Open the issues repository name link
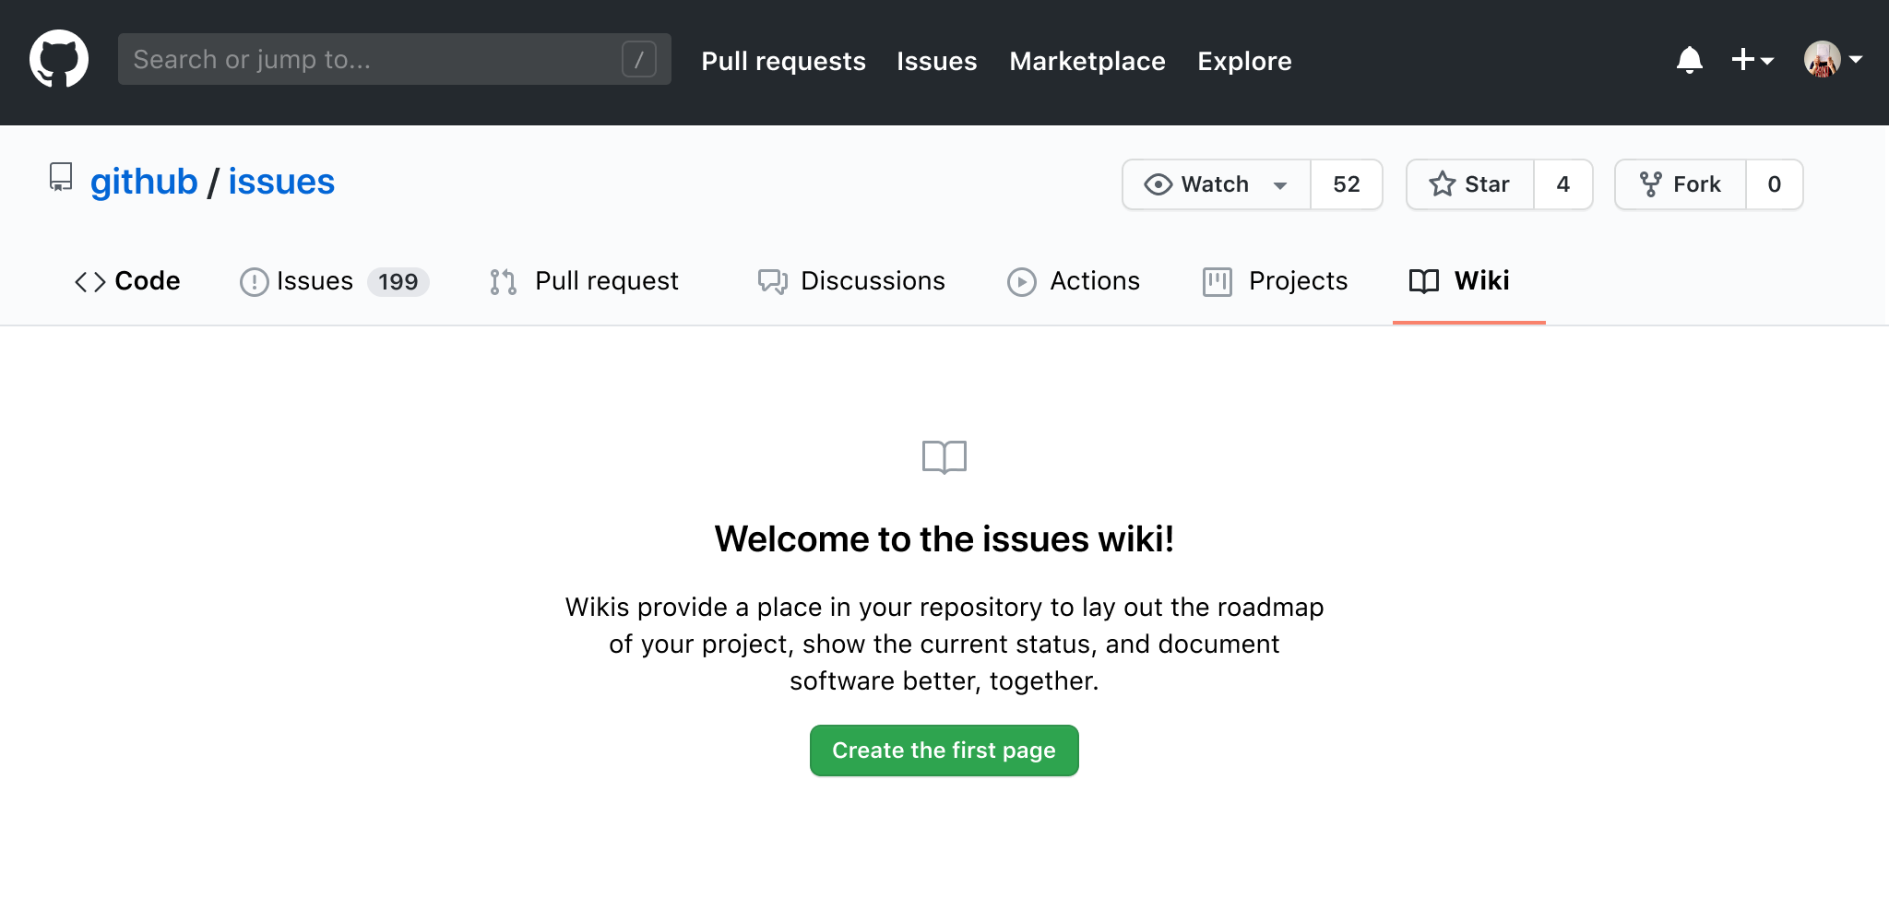 click(x=281, y=182)
